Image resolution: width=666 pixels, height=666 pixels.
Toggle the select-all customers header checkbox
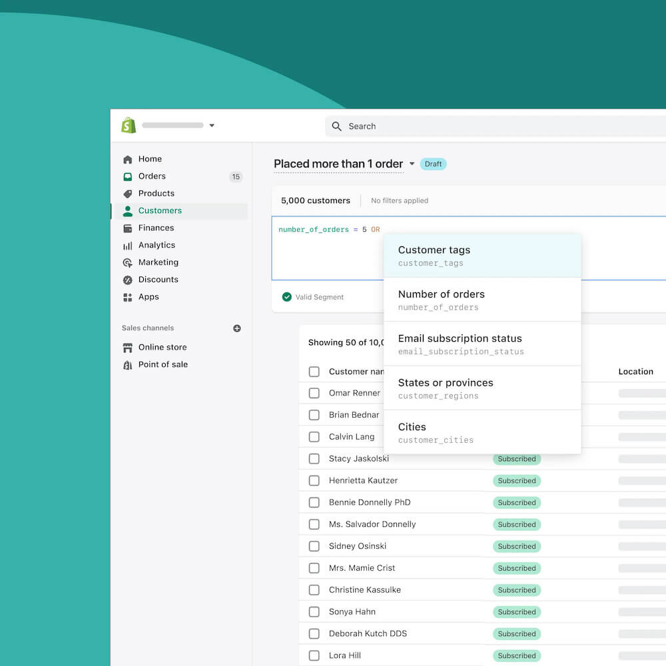314,372
